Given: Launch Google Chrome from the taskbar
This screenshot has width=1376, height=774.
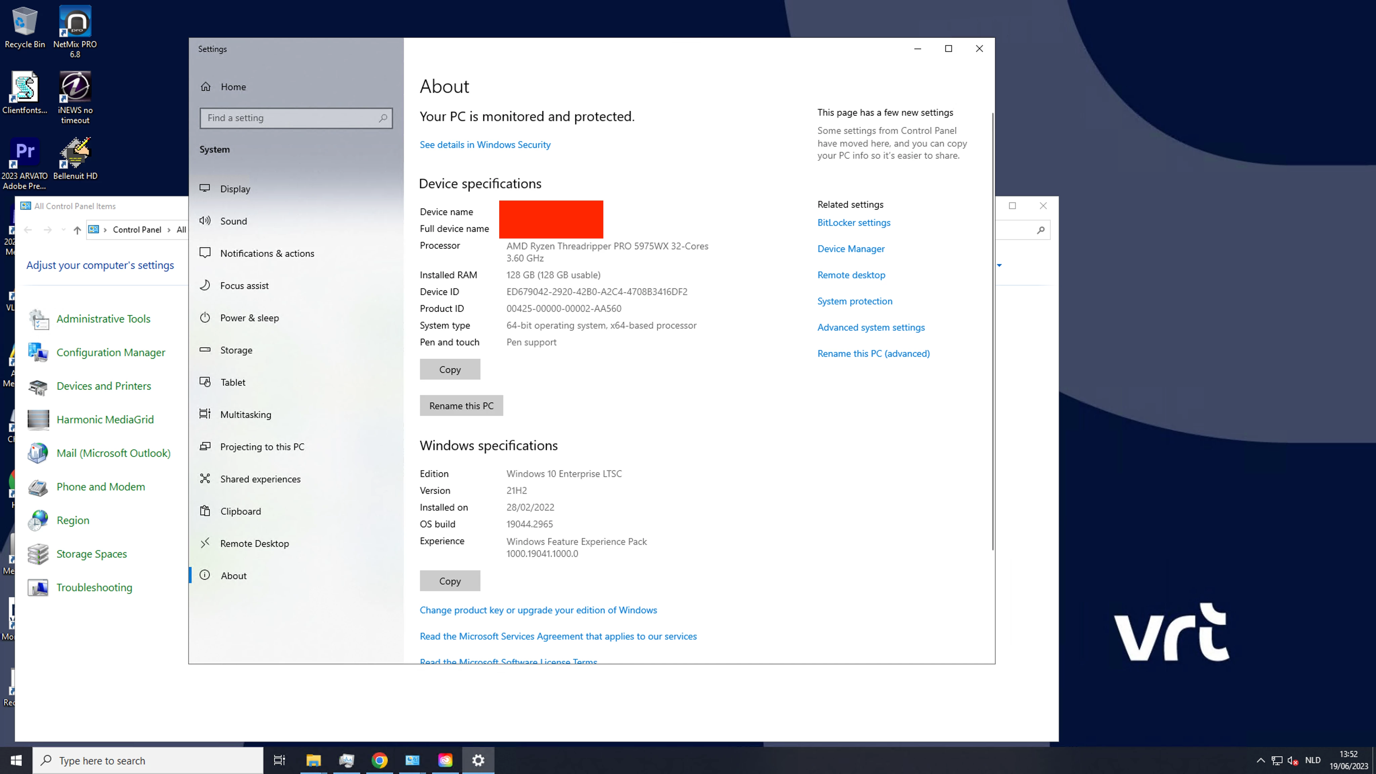Looking at the screenshot, I should coord(379,760).
